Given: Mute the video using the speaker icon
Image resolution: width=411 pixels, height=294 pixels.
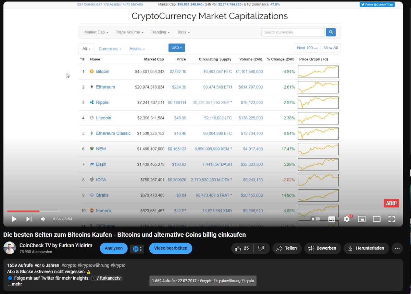Looking at the screenshot, I should click(x=43, y=219).
